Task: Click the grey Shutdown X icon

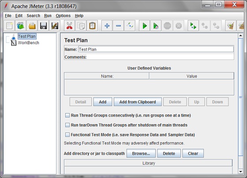Action: coord(179,26)
